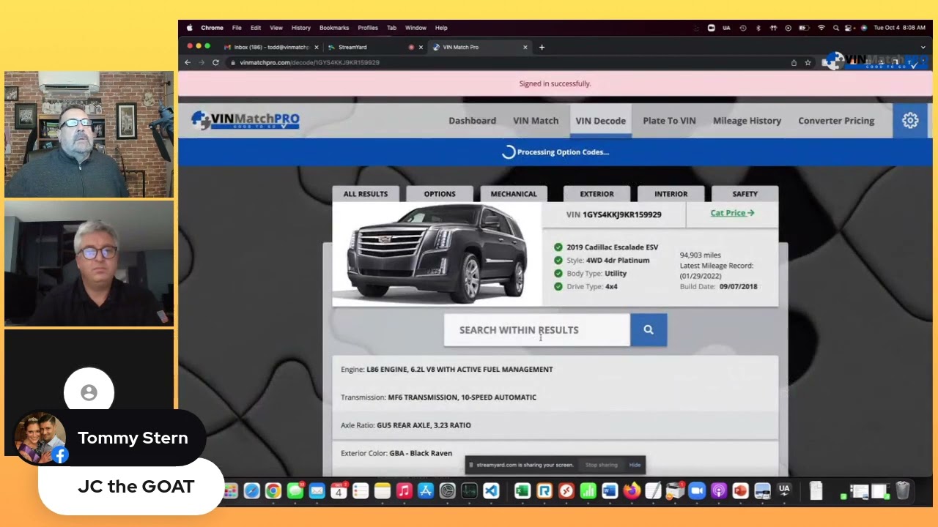Switch to the MECHANICAL tab

pyautogui.click(x=514, y=194)
